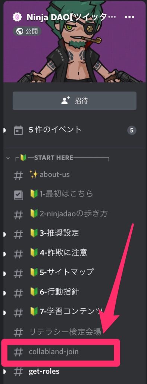Viewport: 147px width, 384px height.
Task: Click the add-person icon on the 招待 button
Action: click(65, 100)
